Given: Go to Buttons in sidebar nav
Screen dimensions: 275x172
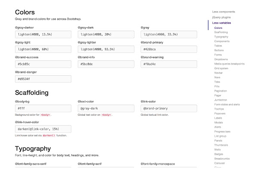Looking at the screenshot, I should (x=219, y=50).
